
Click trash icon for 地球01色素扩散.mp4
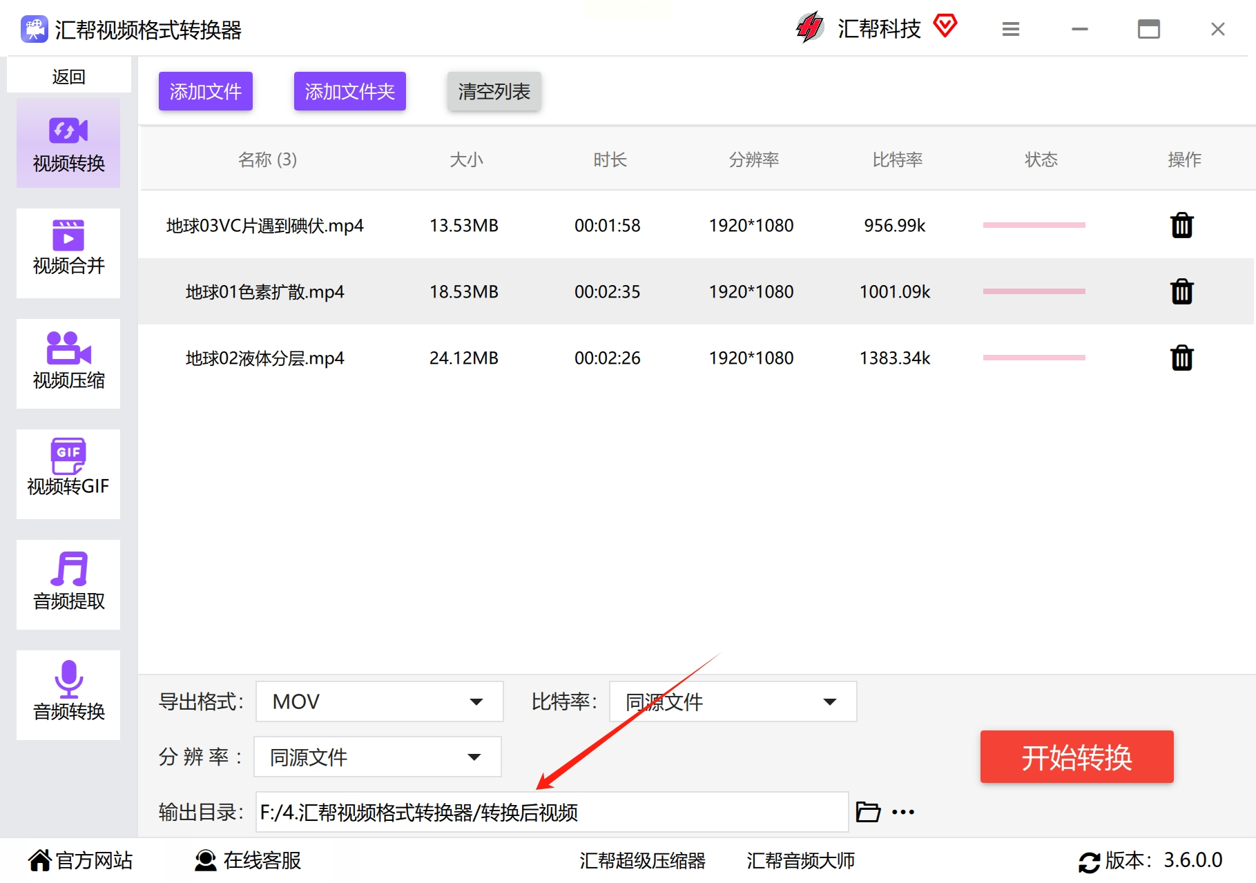1181,292
